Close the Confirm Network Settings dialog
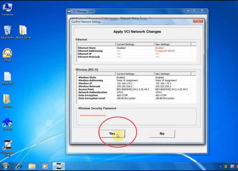 coord(198,21)
